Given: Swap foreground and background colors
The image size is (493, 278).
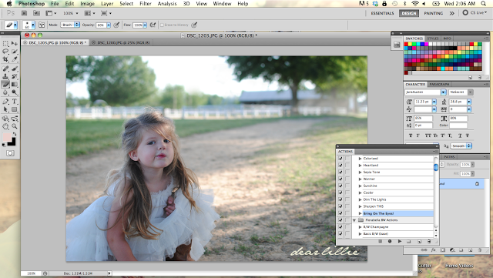Looking at the screenshot, I should pyautogui.click(x=15, y=134).
